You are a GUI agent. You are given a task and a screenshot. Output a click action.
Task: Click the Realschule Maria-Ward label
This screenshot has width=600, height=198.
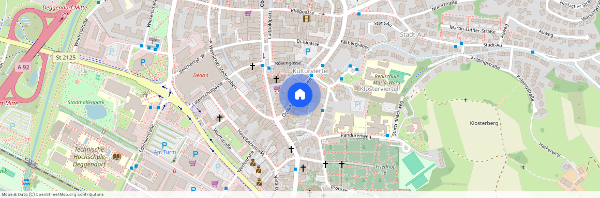tap(387, 80)
